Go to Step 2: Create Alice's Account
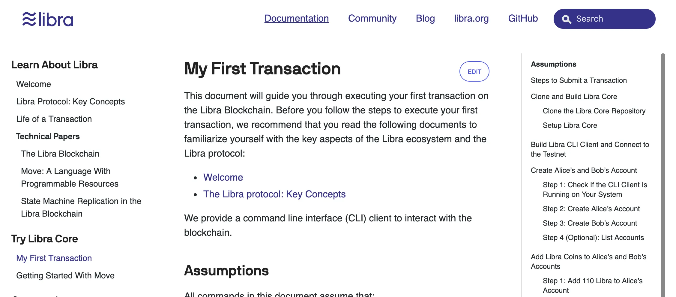Image resolution: width=676 pixels, height=297 pixels. click(x=591, y=209)
